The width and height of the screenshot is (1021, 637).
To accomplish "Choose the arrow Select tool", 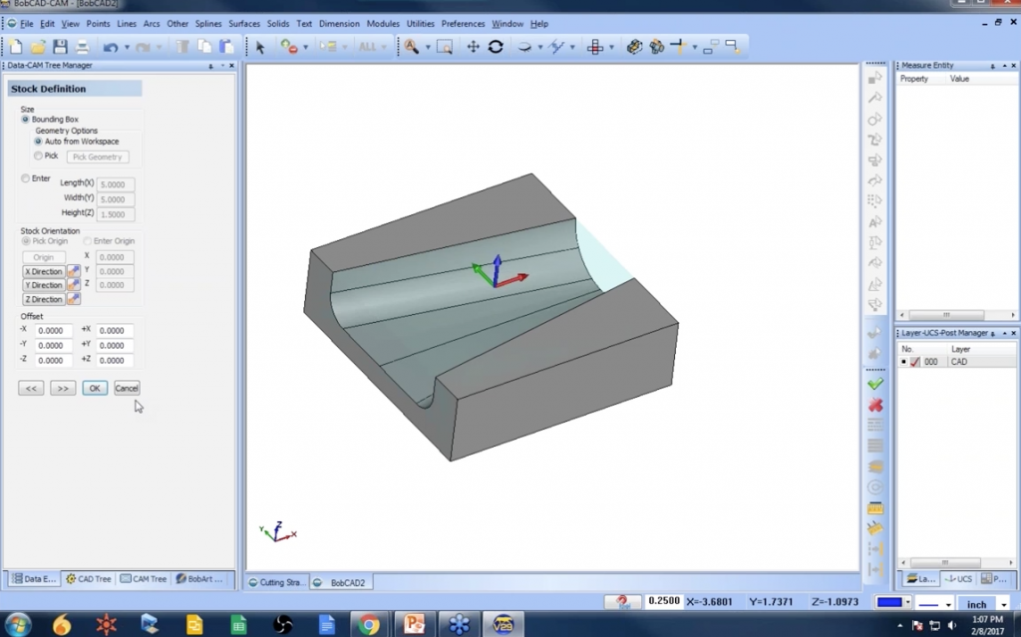I will (260, 47).
